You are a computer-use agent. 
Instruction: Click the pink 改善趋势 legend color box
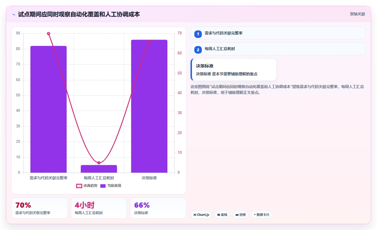(x=79, y=186)
